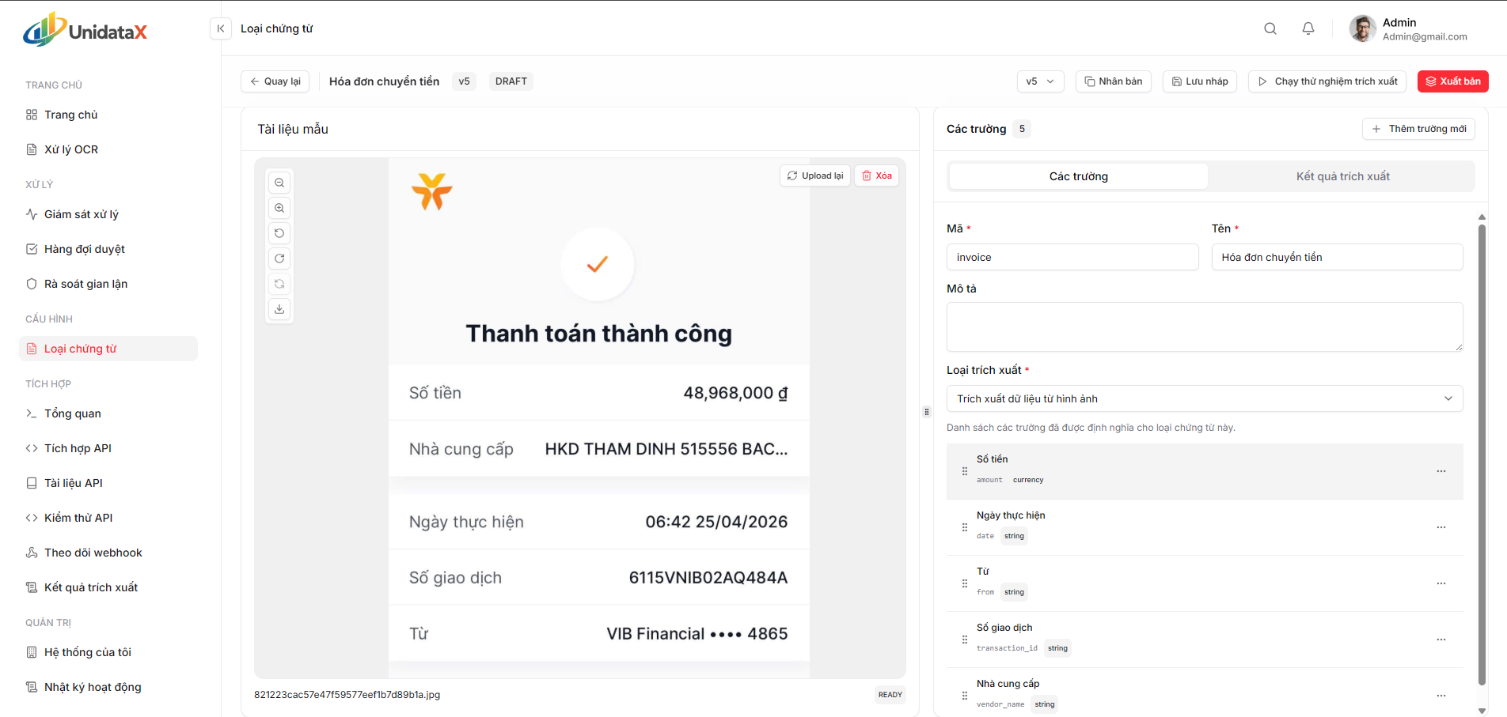Rotate the sample document clockwise
Screen dimensions: 1507x717
pyautogui.click(x=279, y=258)
